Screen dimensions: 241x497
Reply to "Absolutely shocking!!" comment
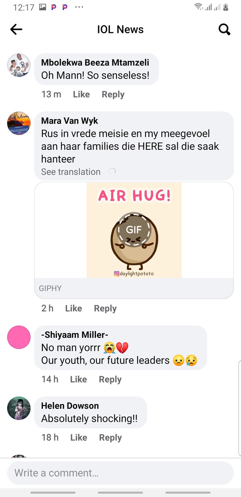(x=110, y=437)
